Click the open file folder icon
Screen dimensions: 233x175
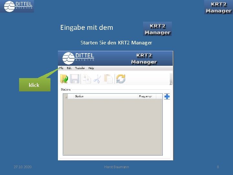coord(64,79)
